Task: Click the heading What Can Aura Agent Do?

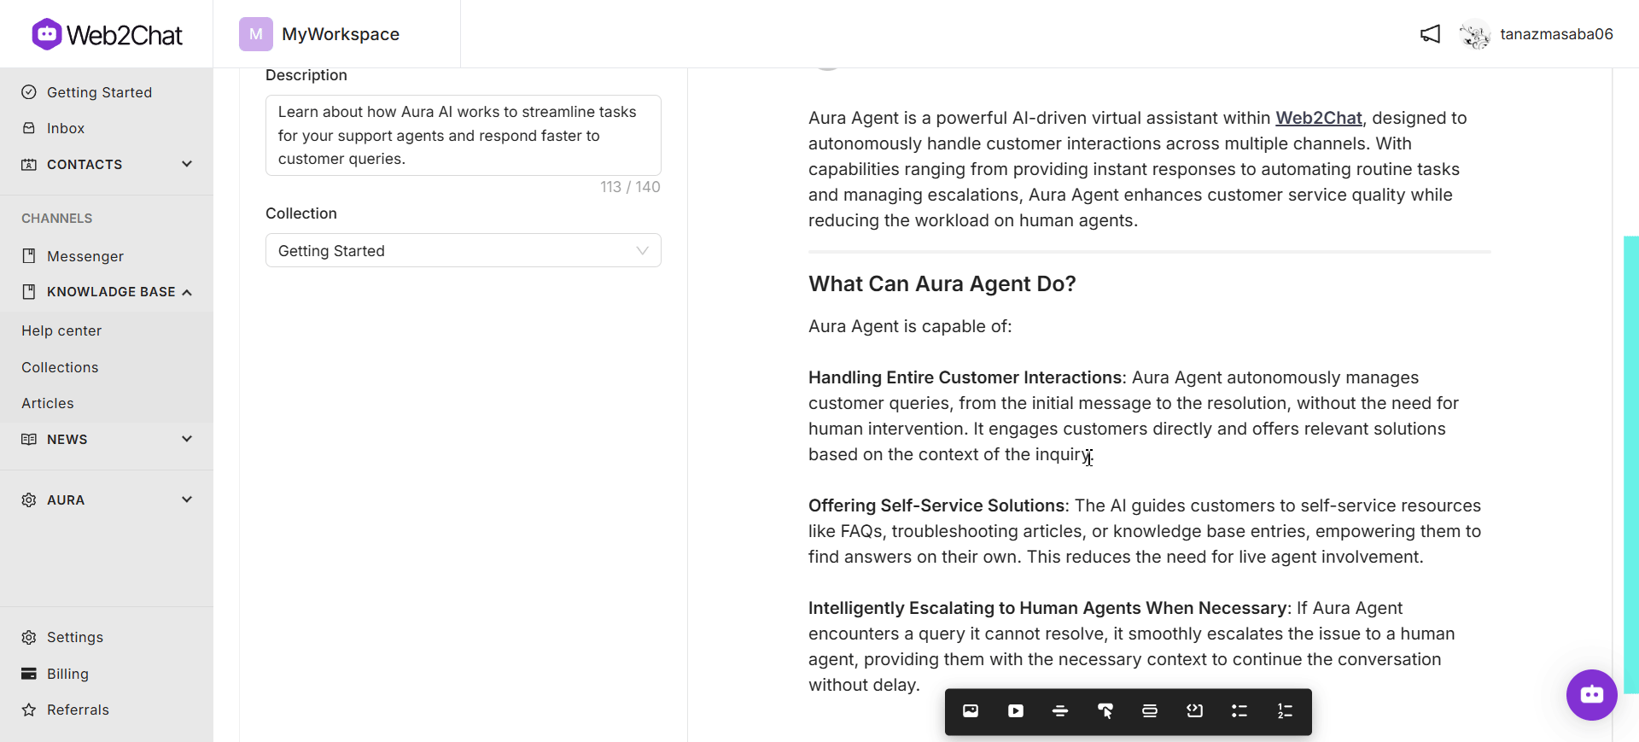Action: tap(942, 283)
